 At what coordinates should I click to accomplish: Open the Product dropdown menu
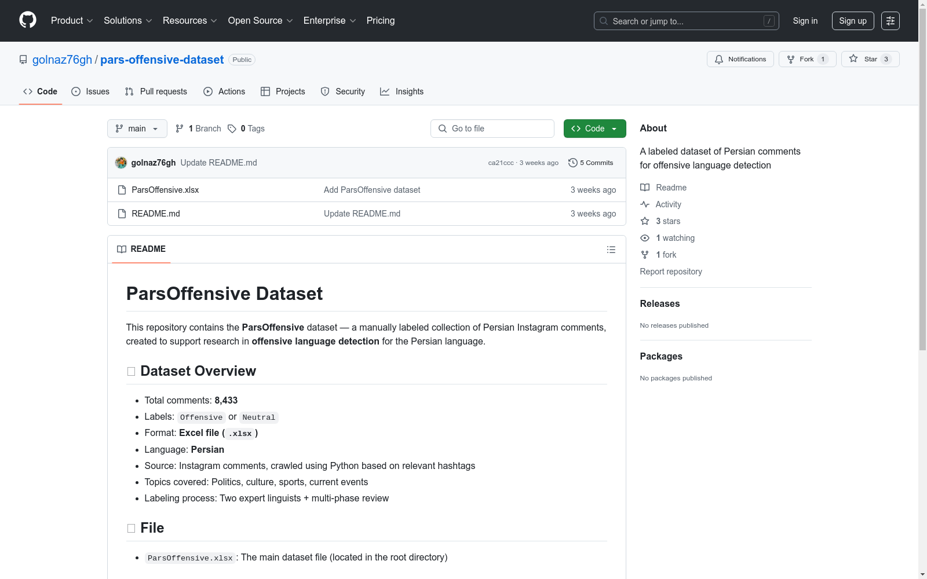pos(72,21)
